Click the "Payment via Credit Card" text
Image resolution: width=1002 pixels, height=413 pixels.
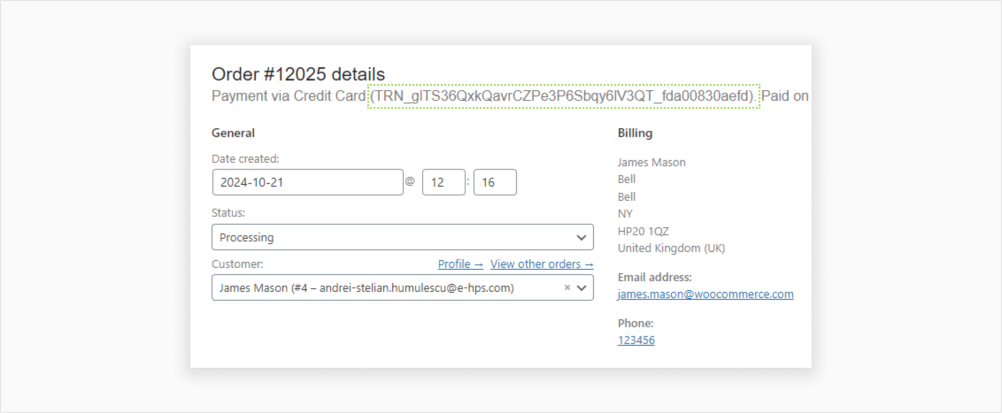pos(288,96)
